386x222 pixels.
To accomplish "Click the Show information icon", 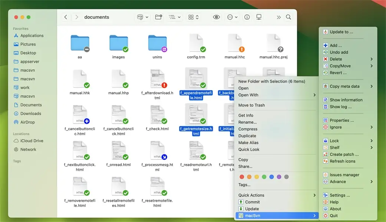I will click(326, 100).
